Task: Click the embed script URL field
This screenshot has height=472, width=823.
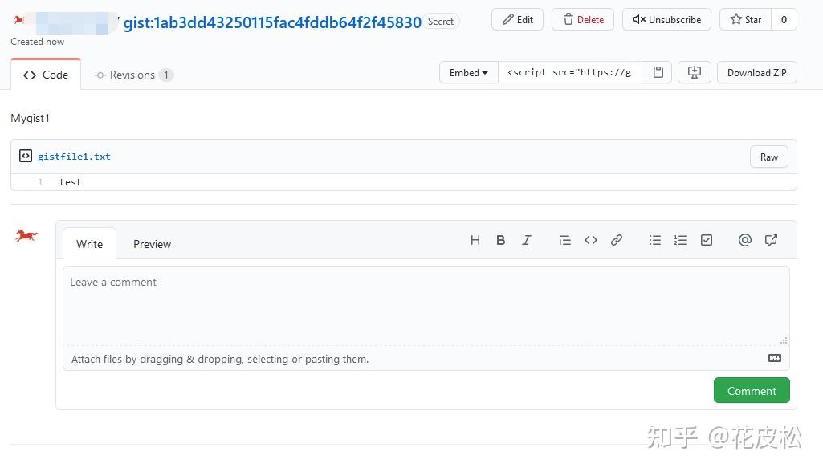Action: click(570, 72)
